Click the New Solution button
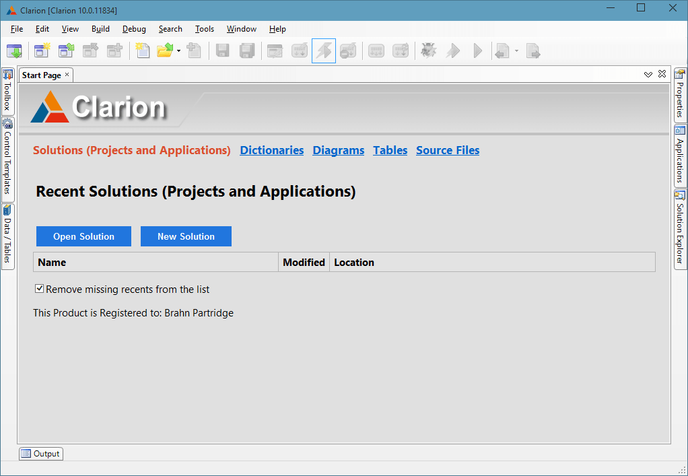688x476 pixels. [186, 236]
